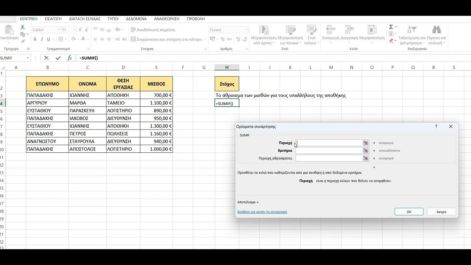Select the 1.300,00 € salary cell
The image size is (471, 265).
(156, 126)
